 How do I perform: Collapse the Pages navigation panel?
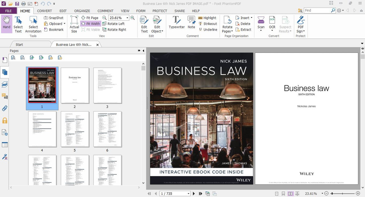pyautogui.click(x=143, y=51)
